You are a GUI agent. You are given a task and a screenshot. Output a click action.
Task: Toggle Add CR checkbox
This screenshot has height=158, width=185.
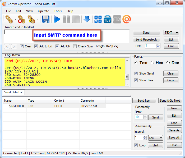point(57,46)
